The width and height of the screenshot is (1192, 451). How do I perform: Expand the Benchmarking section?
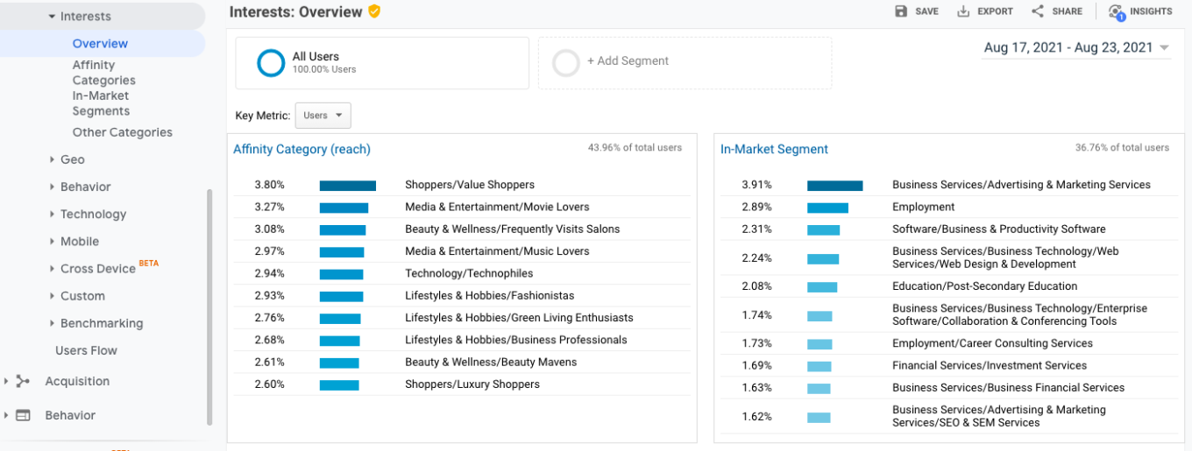pos(53,323)
